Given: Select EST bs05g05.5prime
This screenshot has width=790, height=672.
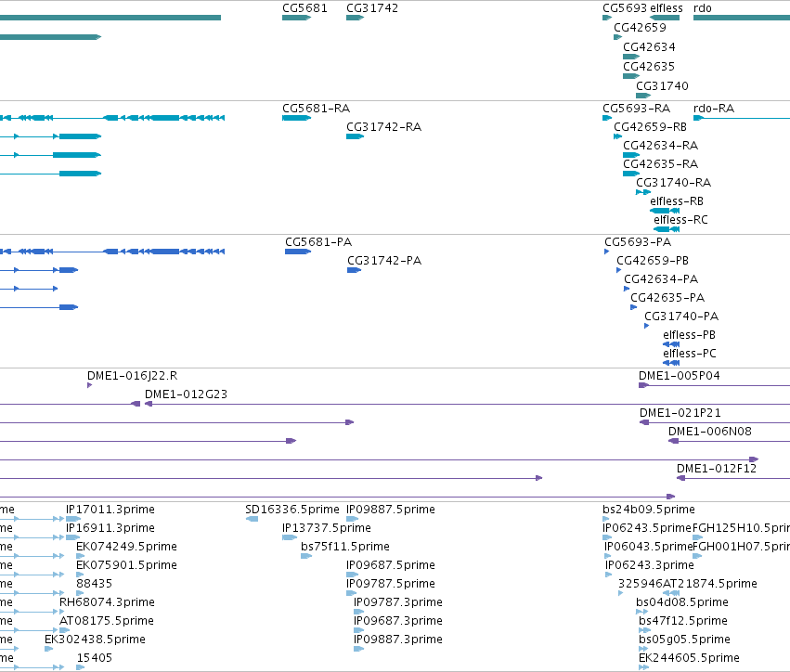Looking at the screenshot, I should [684, 640].
